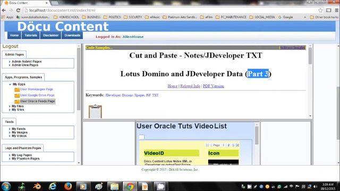Open the file explorer taskbar icon
The image size is (340, 191).
114,186
